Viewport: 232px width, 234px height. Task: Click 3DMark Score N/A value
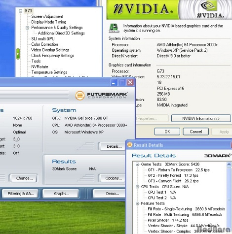pyautogui.click(x=92, y=169)
